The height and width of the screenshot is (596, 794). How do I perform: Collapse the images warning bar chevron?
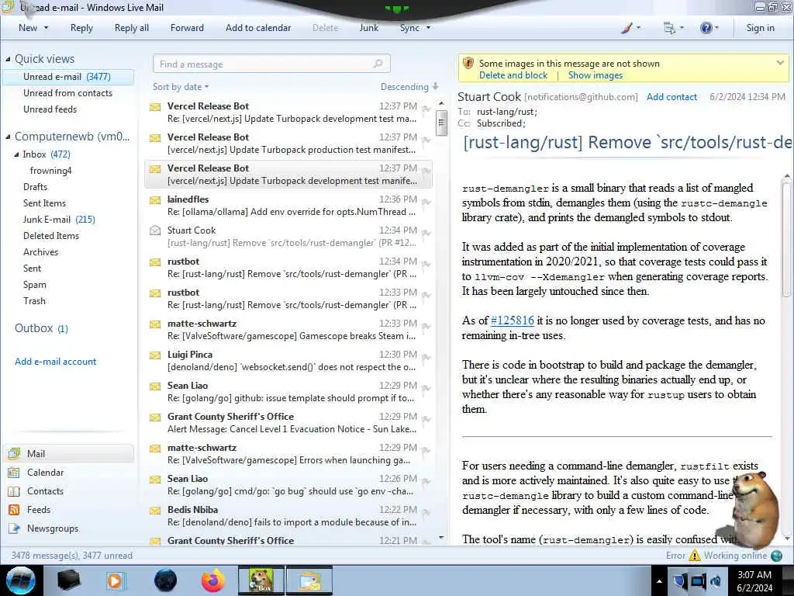tap(780, 63)
